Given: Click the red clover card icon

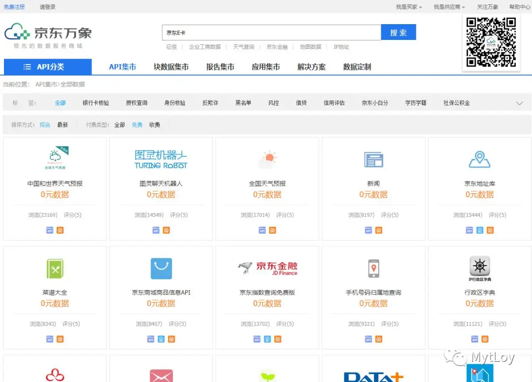Looking at the screenshot, I should pos(55,375).
